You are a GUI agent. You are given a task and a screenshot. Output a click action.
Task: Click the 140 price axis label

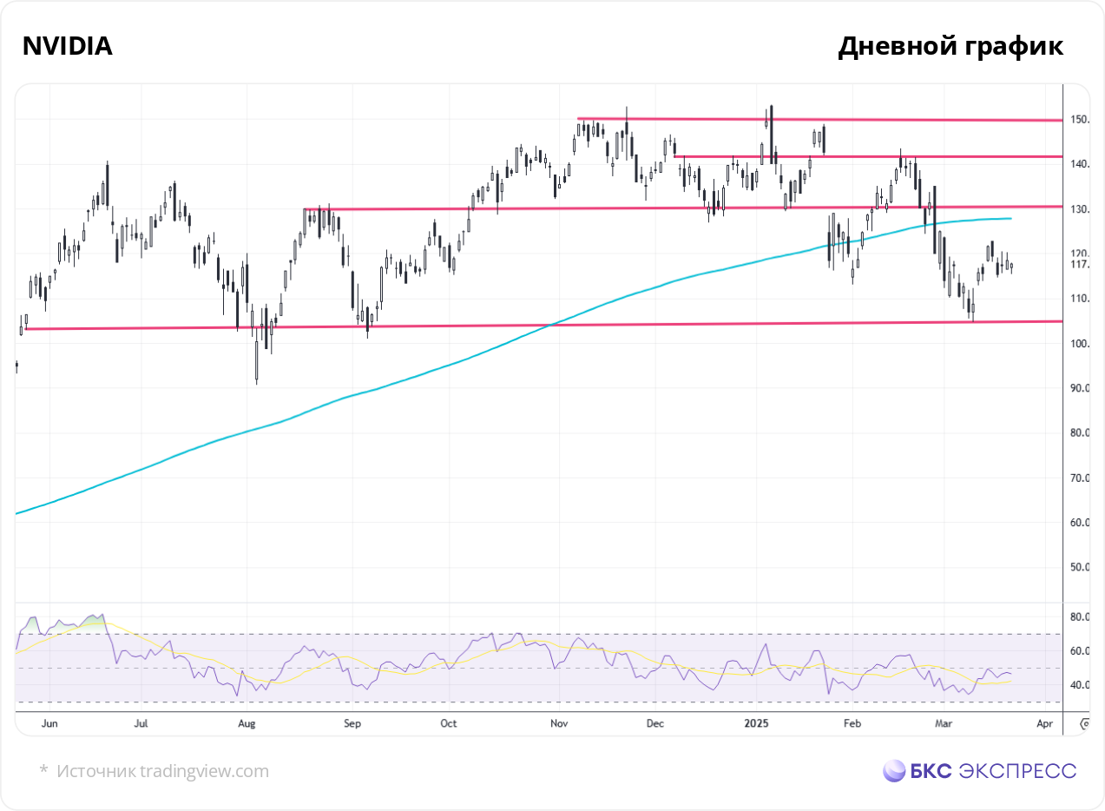[x=1079, y=164]
